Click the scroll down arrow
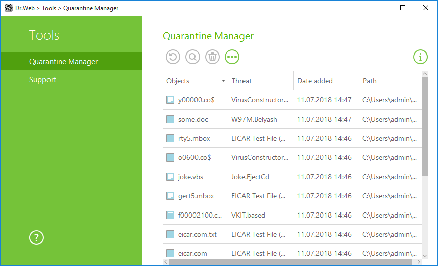The width and height of the screenshot is (438, 266). click(x=425, y=256)
